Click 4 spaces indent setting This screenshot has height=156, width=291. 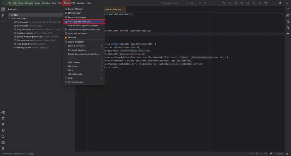[x=279, y=154]
